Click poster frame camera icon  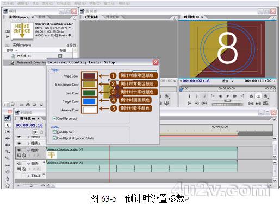tap(8, 31)
